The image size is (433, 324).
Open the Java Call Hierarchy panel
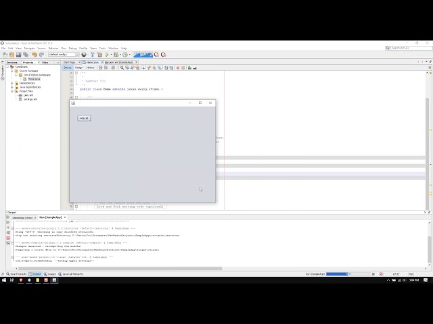[70, 274]
